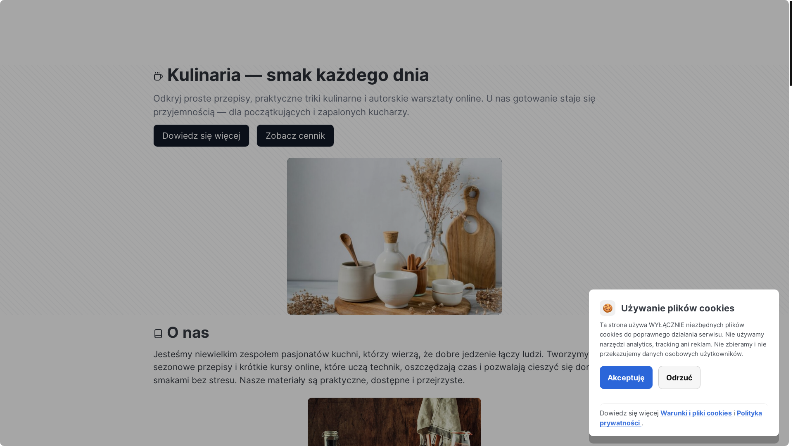Image resolution: width=793 pixels, height=446 pixels.
Task: Click the cookie banner description paragraph
Action: tap(683, 339)
